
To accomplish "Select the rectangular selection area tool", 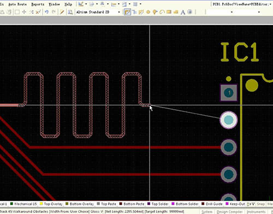I will (17, 12).
